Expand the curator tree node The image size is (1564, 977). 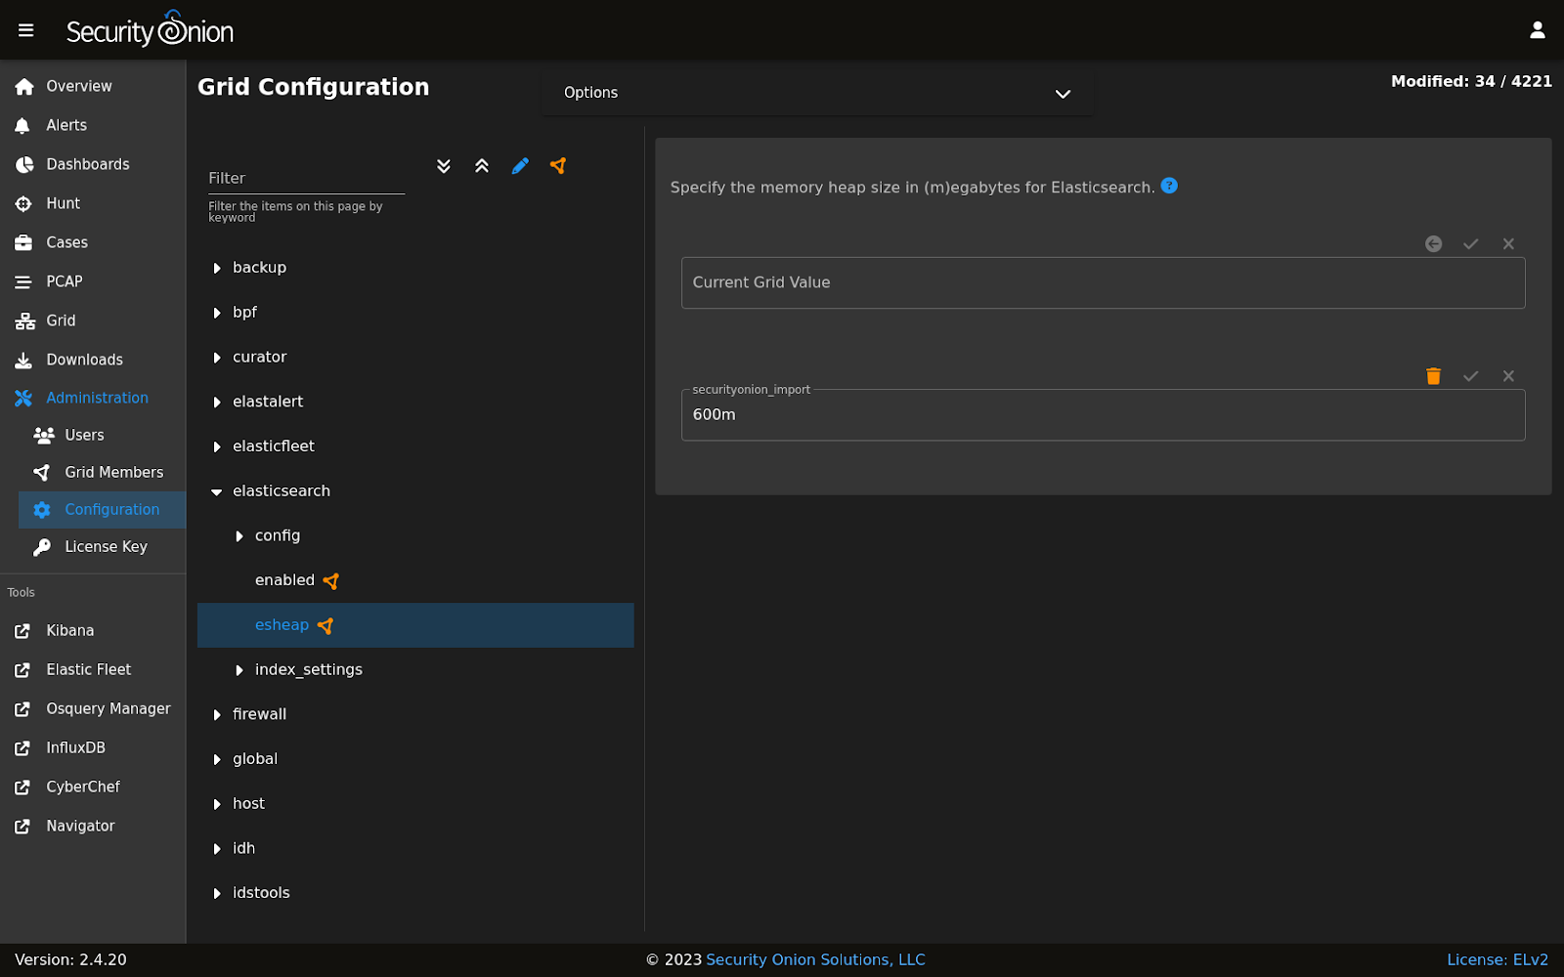click(217, 358)
